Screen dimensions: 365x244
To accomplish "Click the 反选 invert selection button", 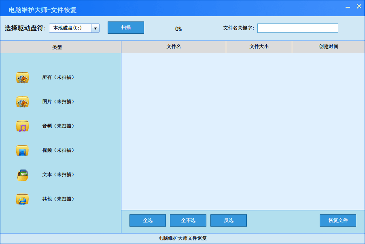I will coord(229,220).
